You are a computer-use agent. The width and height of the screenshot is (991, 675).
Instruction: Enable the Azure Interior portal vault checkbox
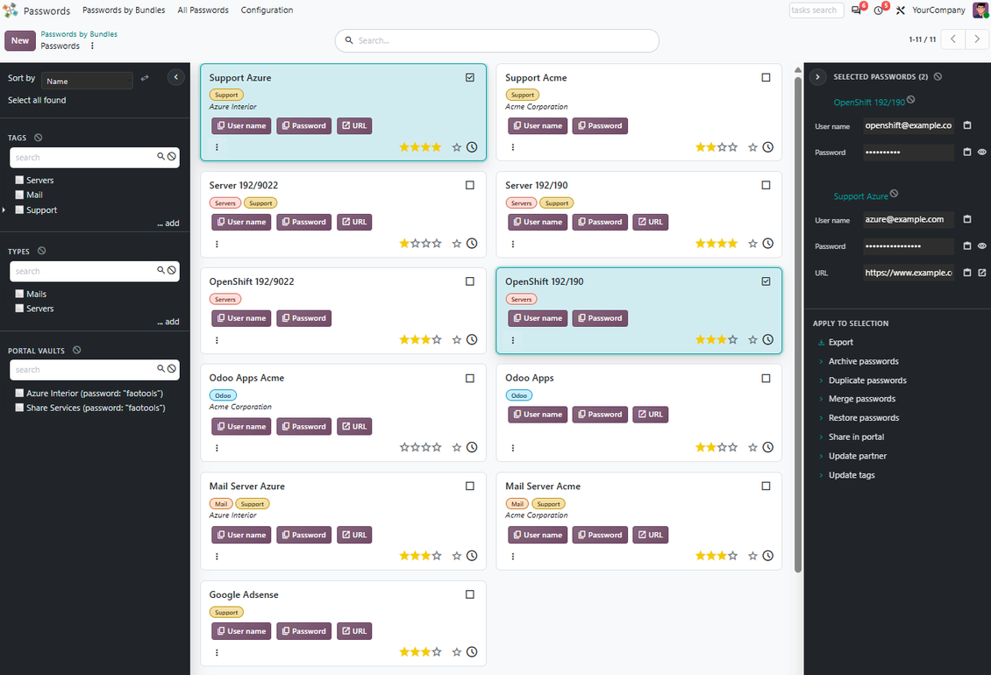(x=19, y=393)
